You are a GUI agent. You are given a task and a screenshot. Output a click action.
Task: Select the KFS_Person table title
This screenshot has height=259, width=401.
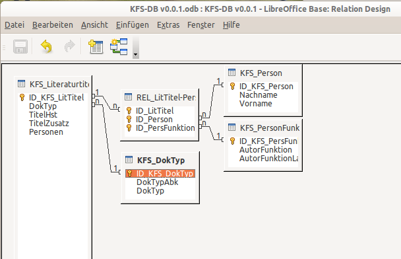click(261, 73)
